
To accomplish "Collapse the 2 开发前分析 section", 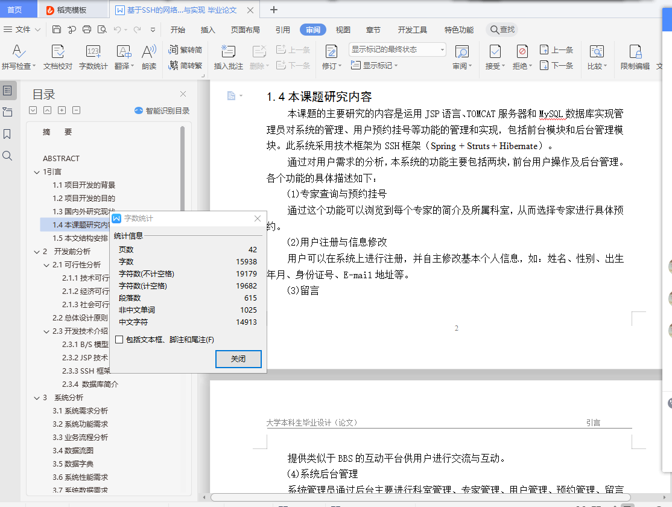I will pyautogui.click(x=37, y=252).
